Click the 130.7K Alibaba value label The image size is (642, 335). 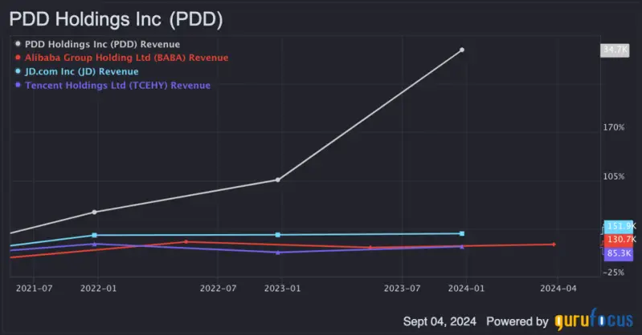click(620, 240)
